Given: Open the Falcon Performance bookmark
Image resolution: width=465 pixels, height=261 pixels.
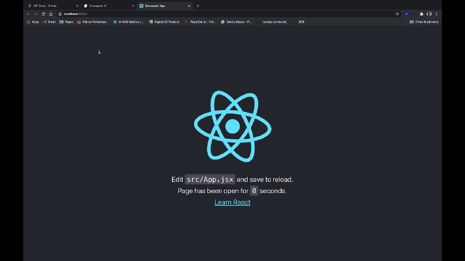Looking at the screenshot, I should click(93, 22).
